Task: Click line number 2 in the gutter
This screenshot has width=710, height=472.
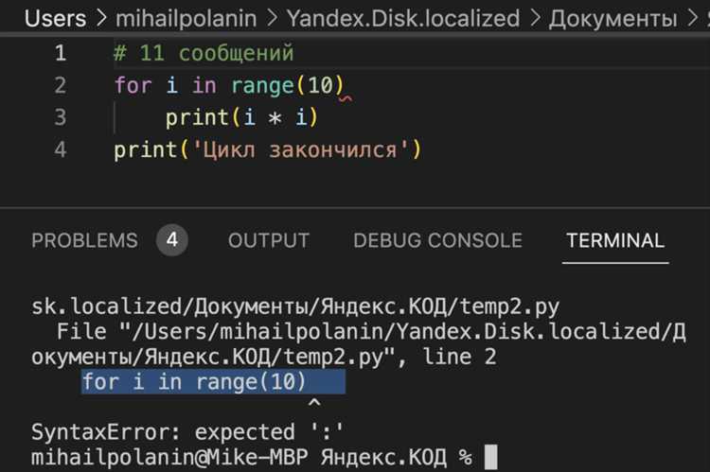Action: [61, 85]
